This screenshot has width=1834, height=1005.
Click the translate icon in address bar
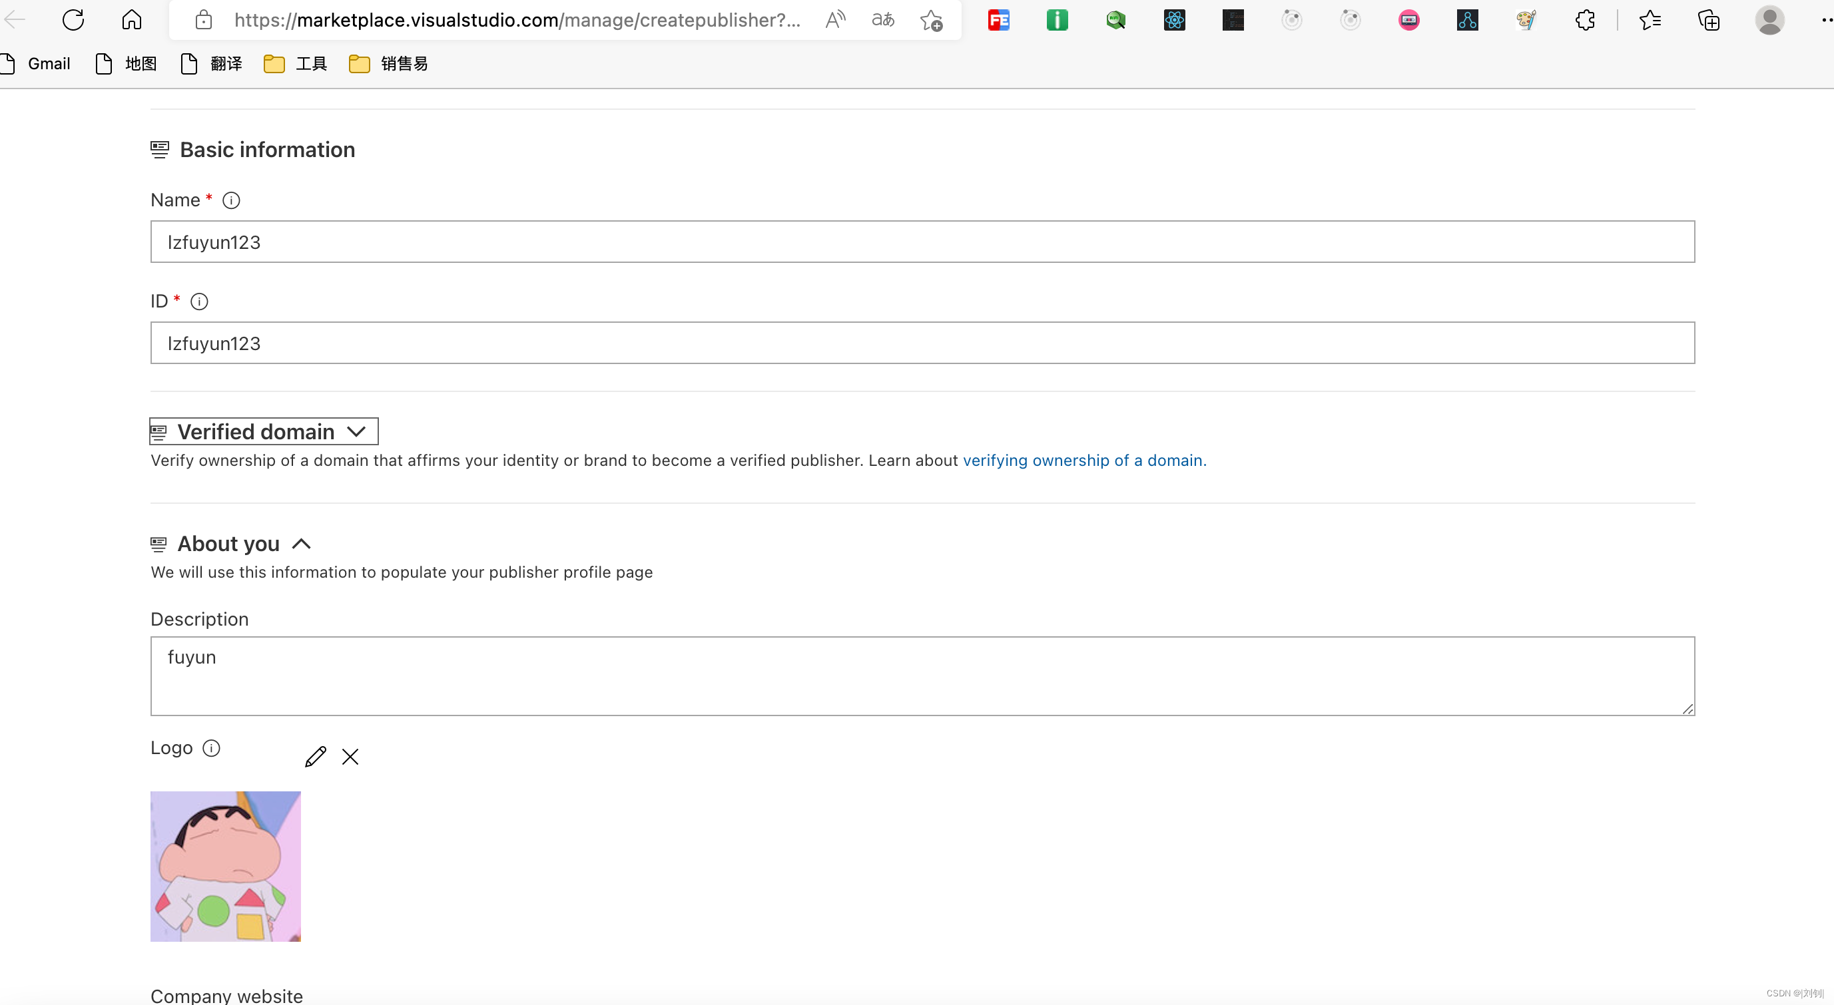pos(883,20)
